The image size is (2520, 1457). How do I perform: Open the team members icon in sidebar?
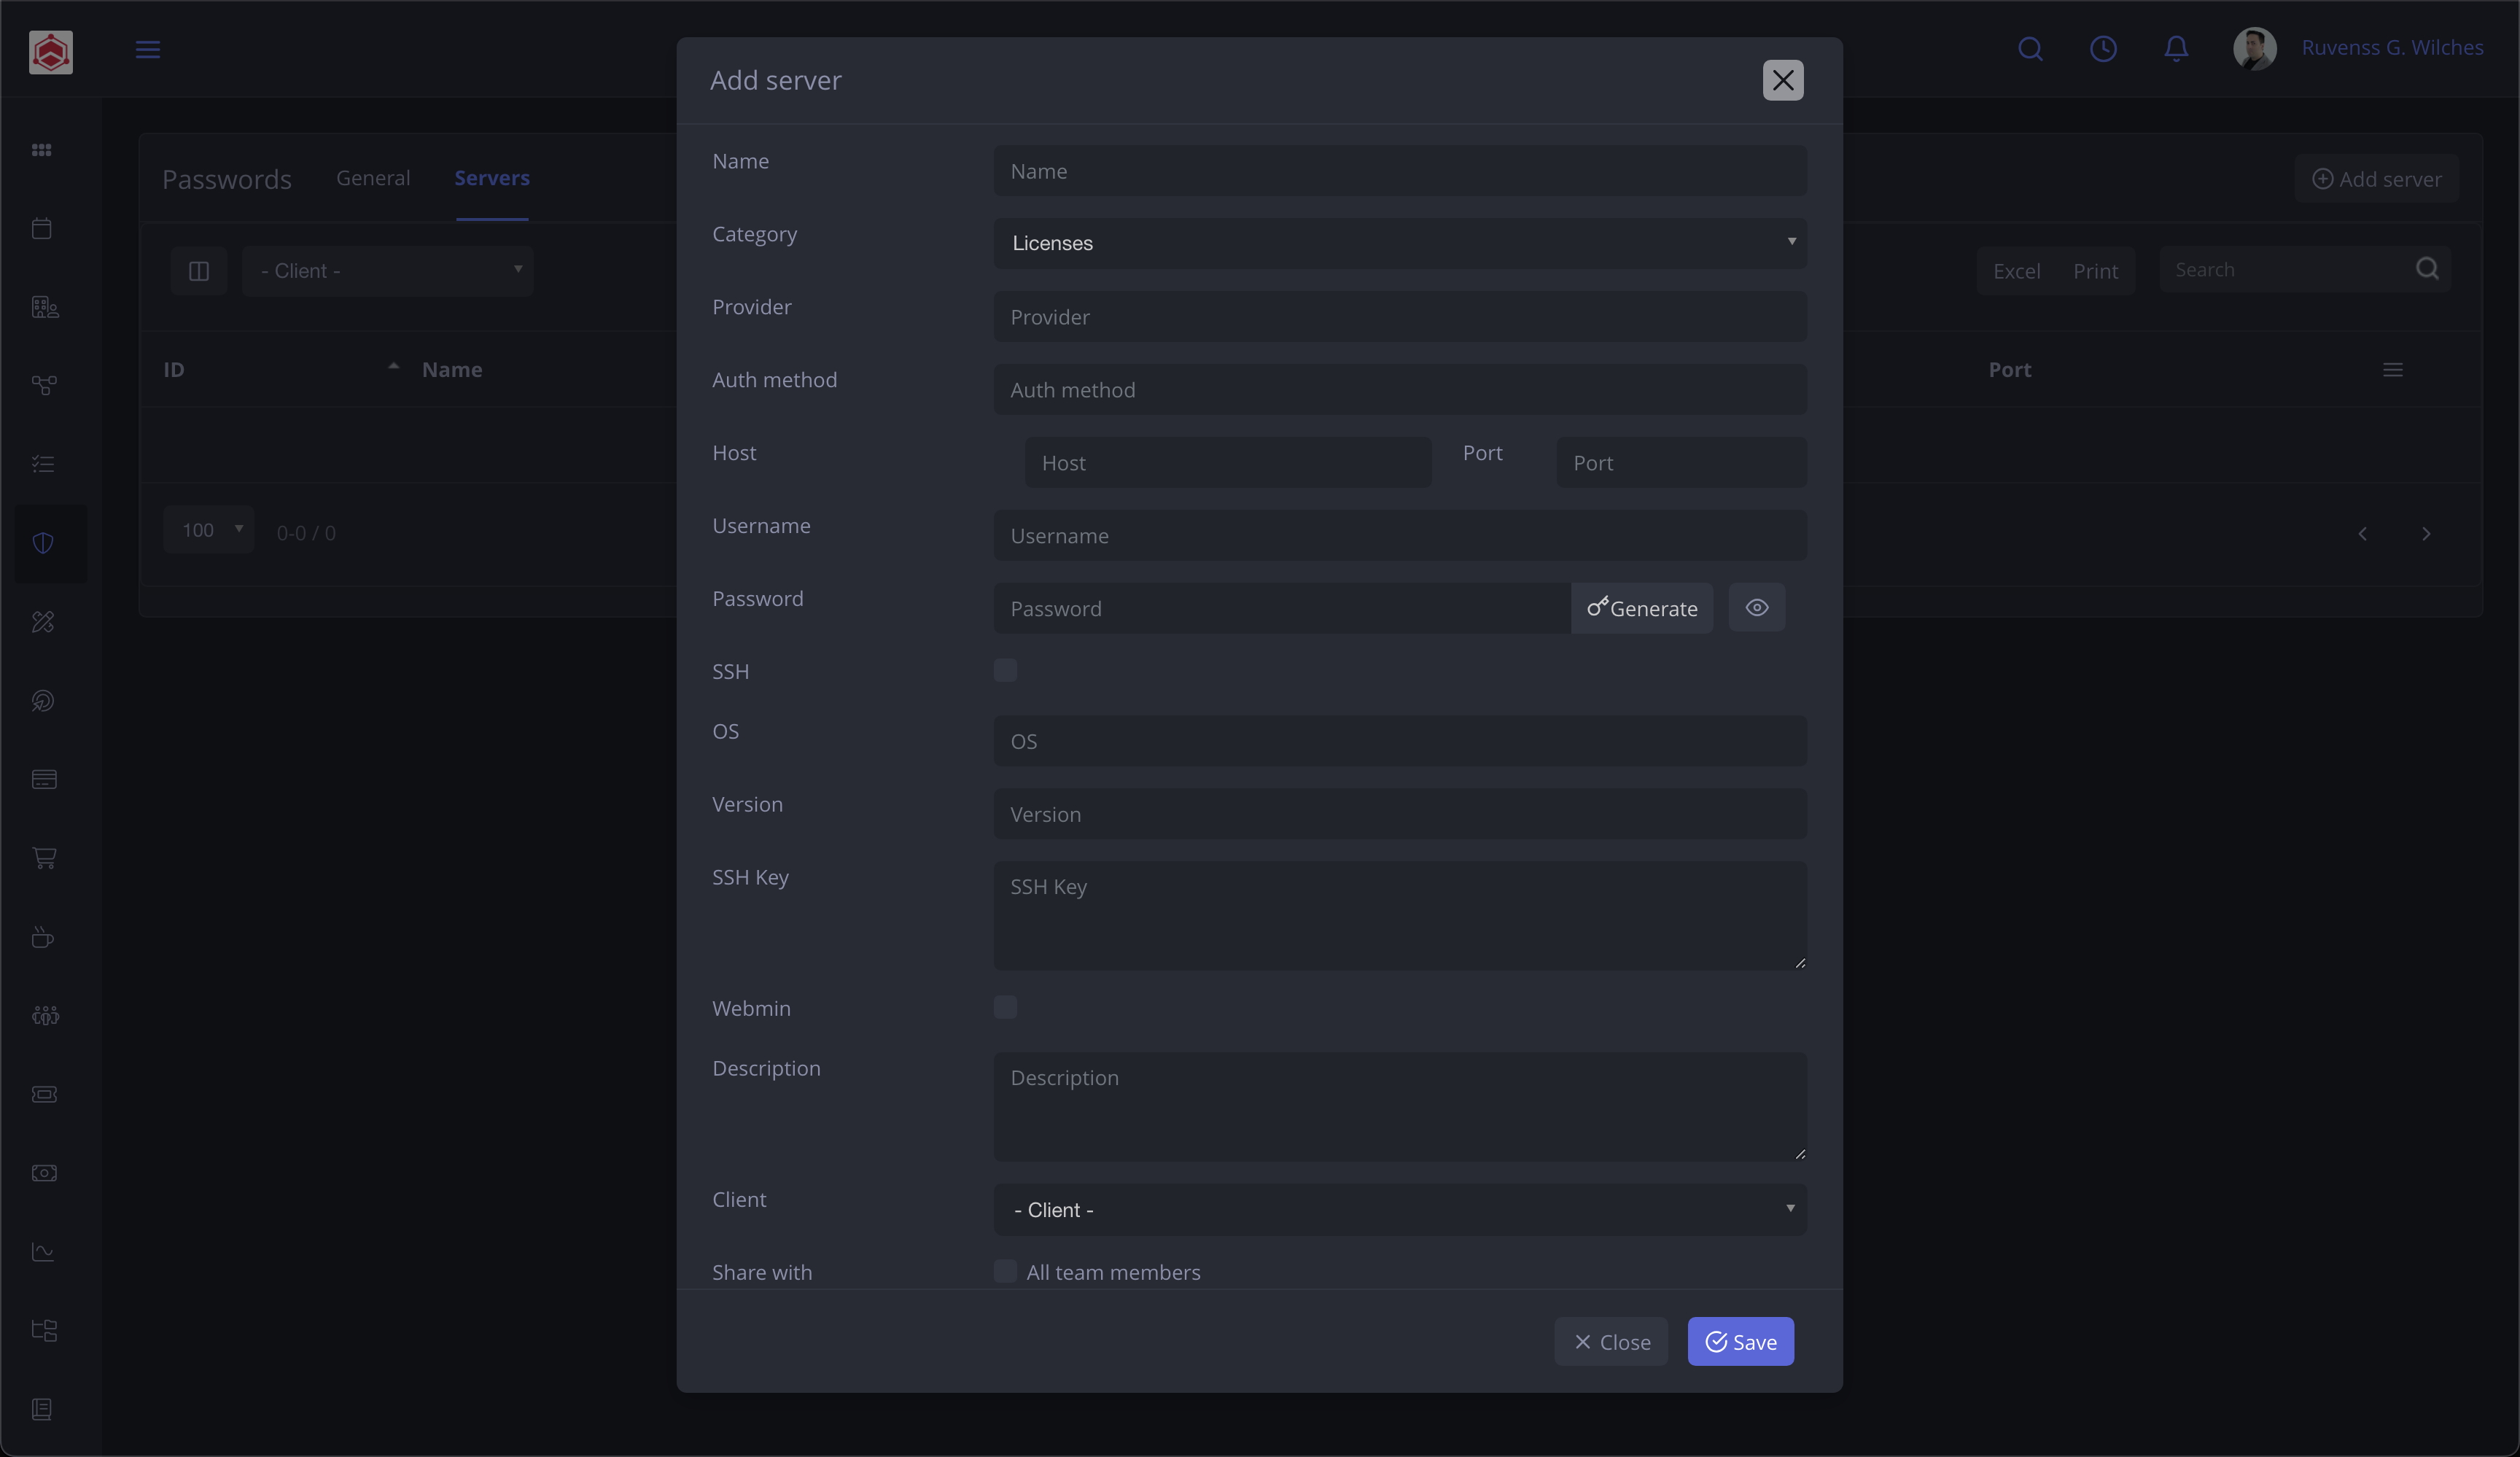(x=45, y=1015)
